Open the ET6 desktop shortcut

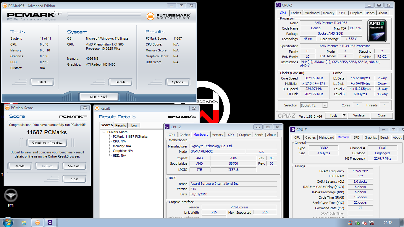(11, 198)
